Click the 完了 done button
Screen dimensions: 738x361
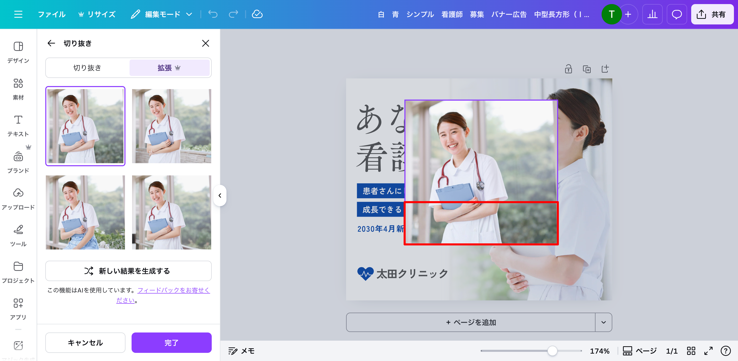[171, 343]
